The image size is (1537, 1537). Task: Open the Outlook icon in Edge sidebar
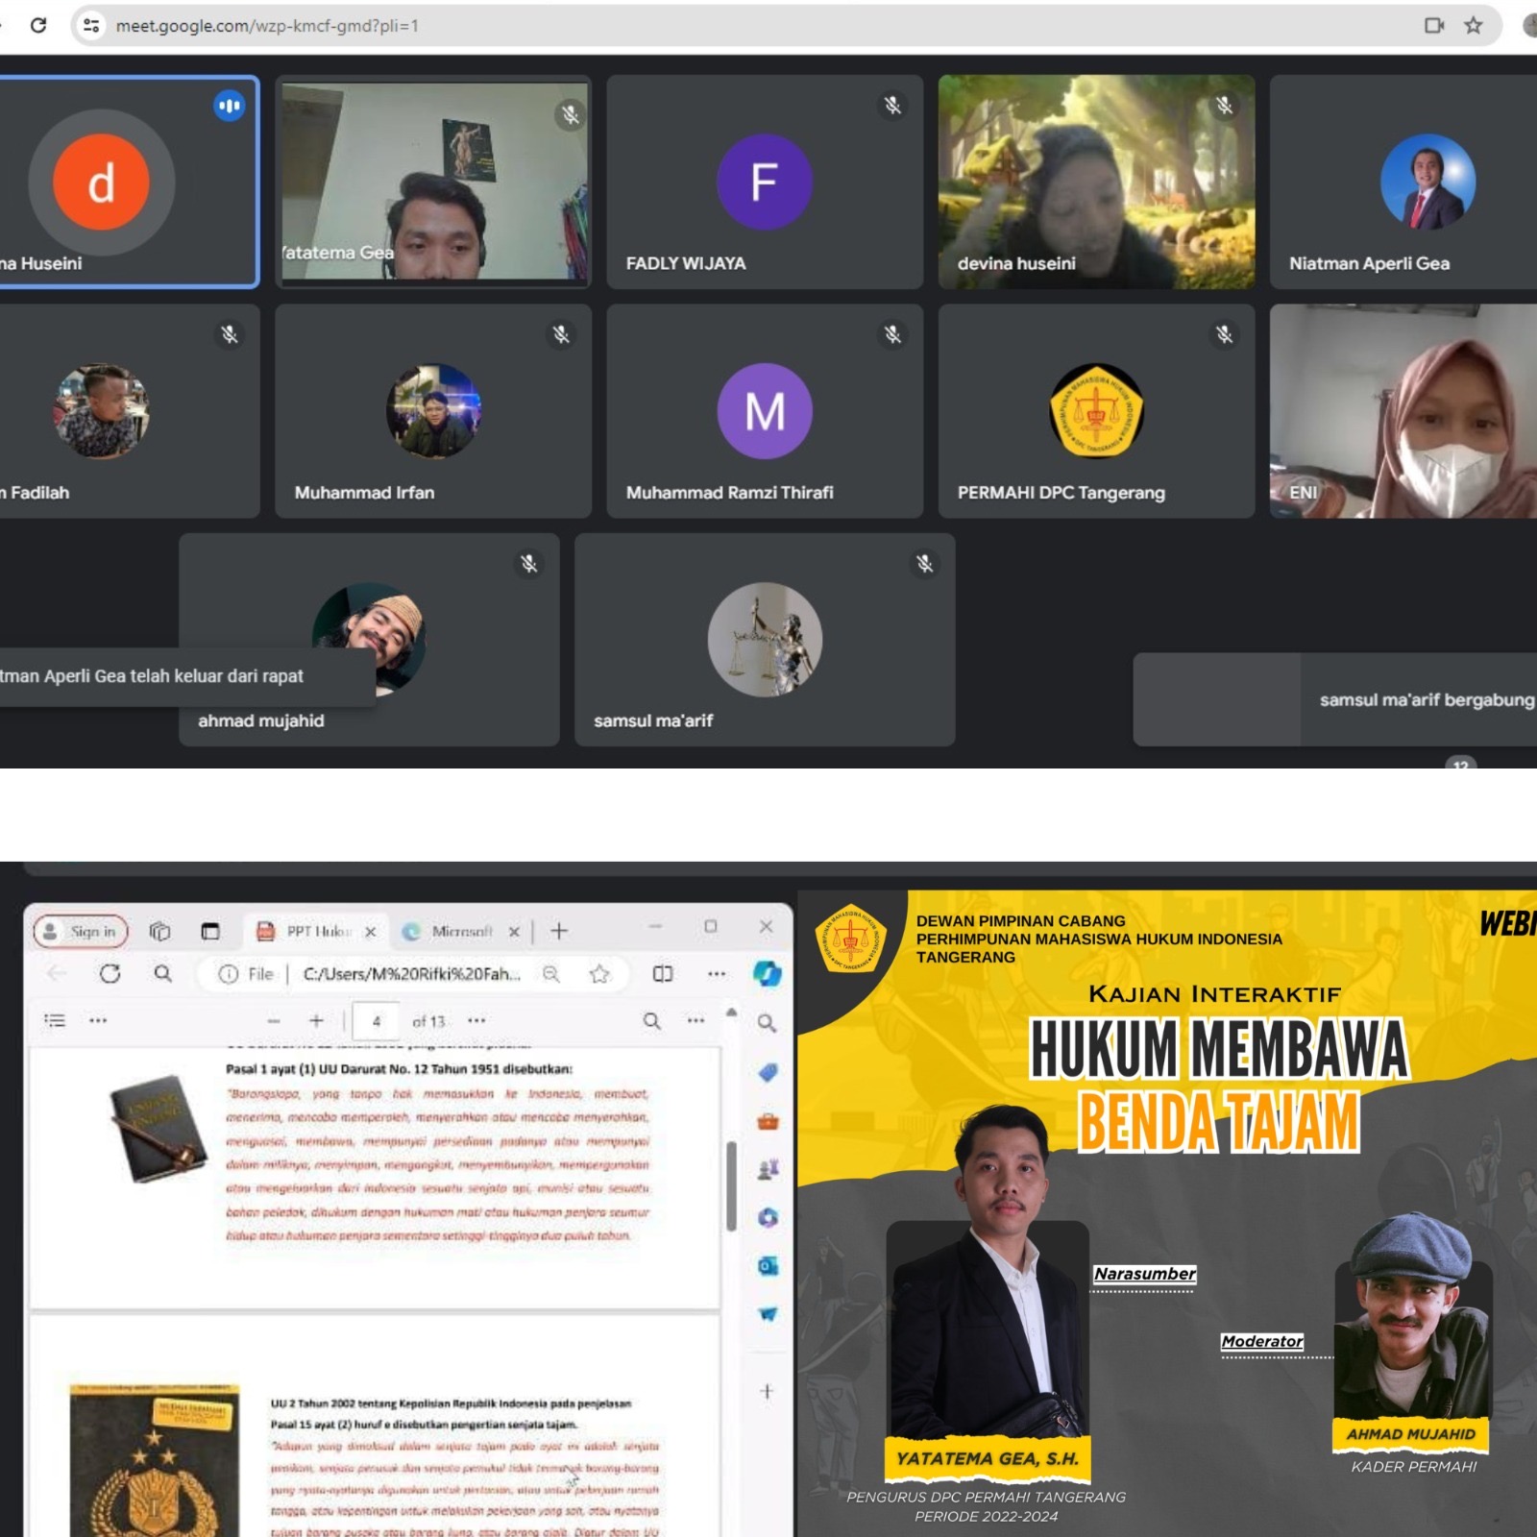(x=768, y=1266)
